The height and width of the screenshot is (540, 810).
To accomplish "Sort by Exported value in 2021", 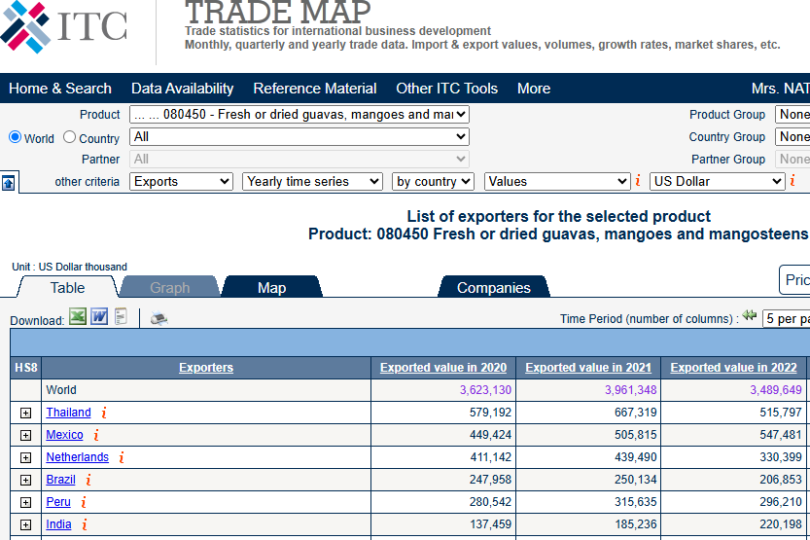I will coord(588,368).
